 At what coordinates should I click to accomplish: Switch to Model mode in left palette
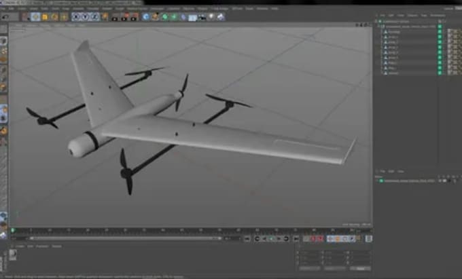[3, 41]
